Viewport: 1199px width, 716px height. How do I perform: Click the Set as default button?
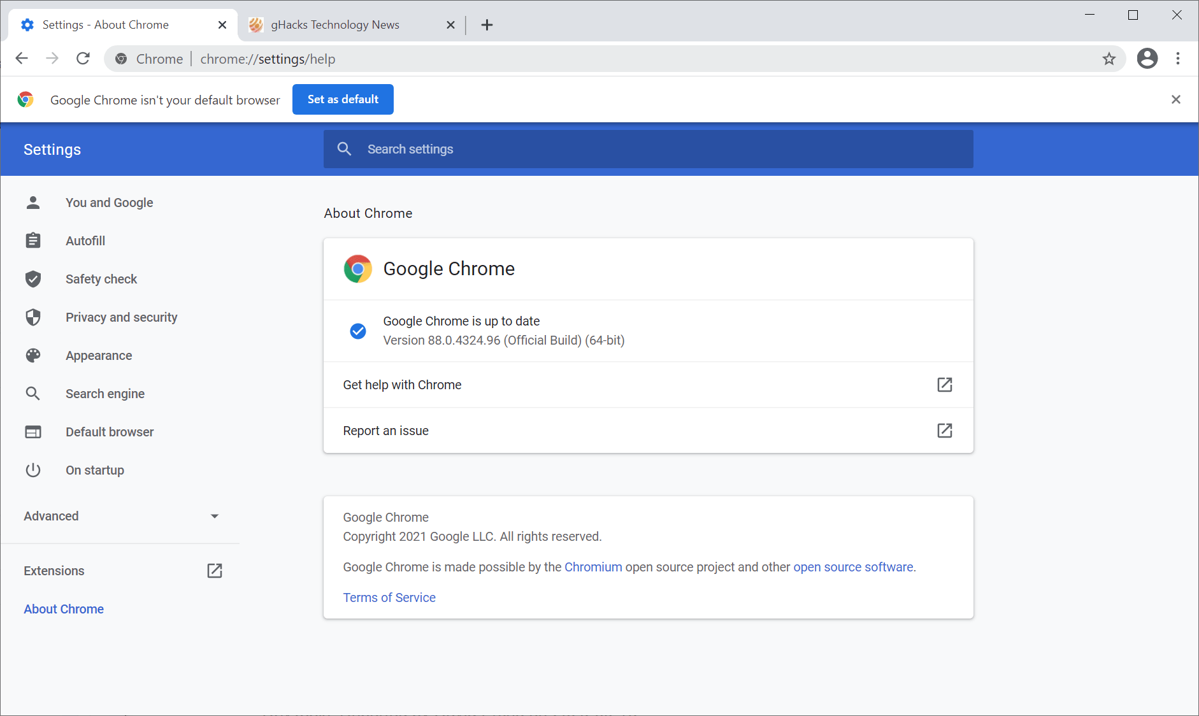coord(343,99)
